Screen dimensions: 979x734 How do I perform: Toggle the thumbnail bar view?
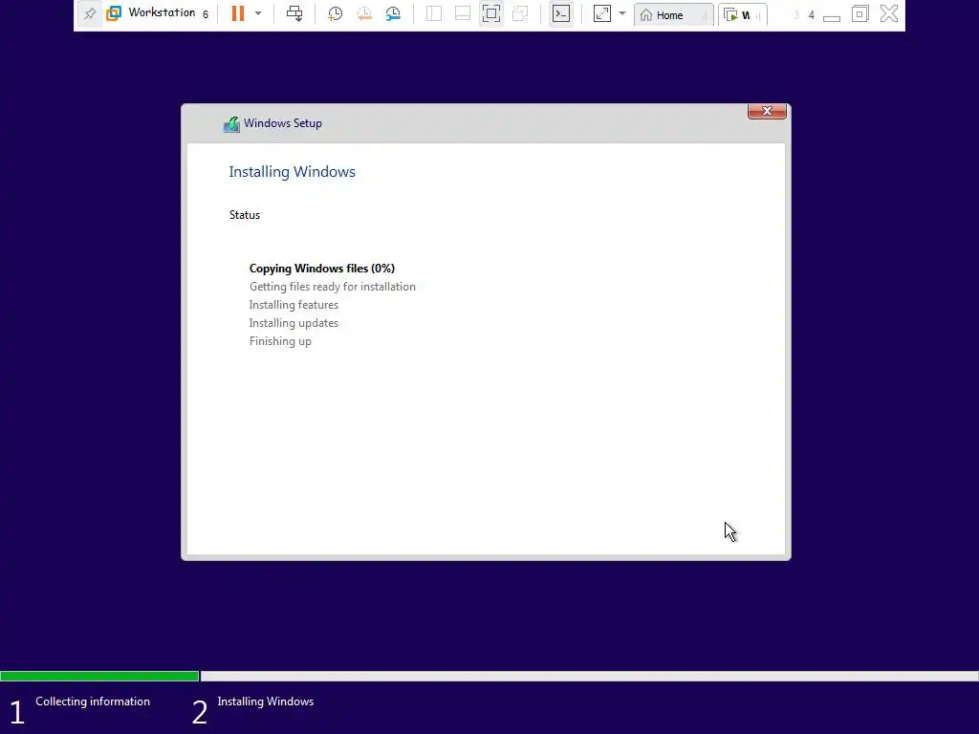point(463,13)
